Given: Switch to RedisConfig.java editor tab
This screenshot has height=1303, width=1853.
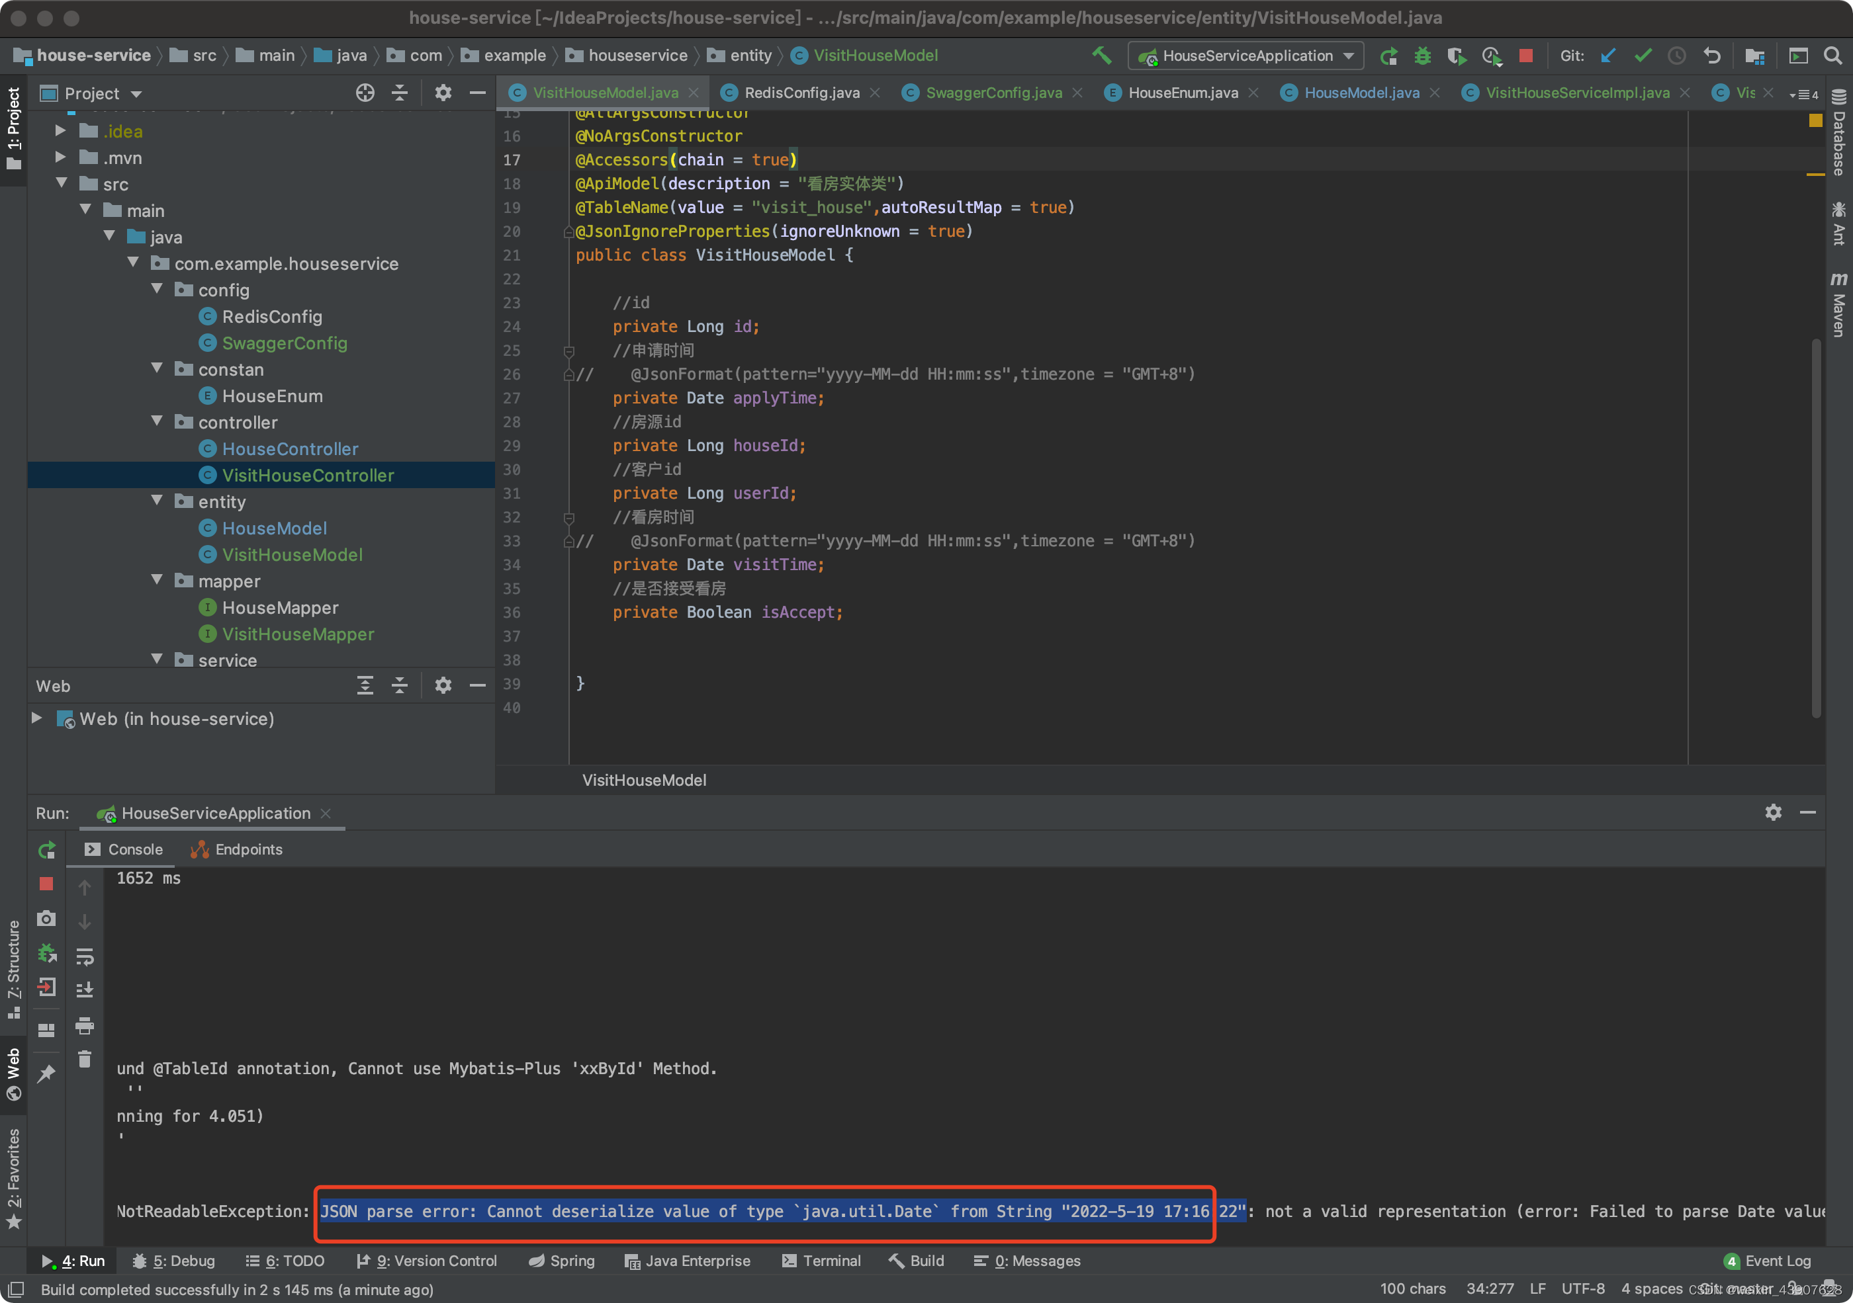Looking at the screenshot, I should coord(801,93).
